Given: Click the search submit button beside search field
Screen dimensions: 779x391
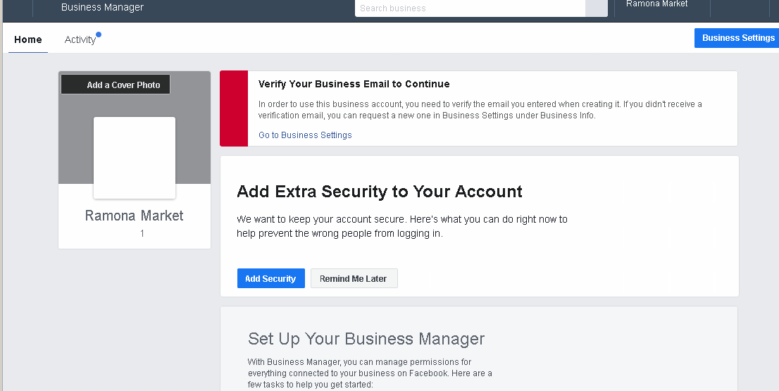Looking at the screenshot, I should [596, 8].
